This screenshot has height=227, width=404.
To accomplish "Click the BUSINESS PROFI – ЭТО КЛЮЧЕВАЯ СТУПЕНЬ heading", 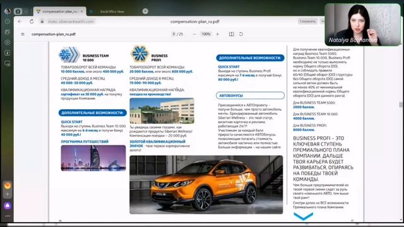I will pyautogui.click(x=323, y=159).
